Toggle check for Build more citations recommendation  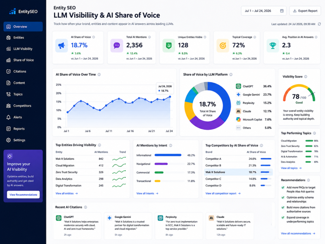point(283,207)
